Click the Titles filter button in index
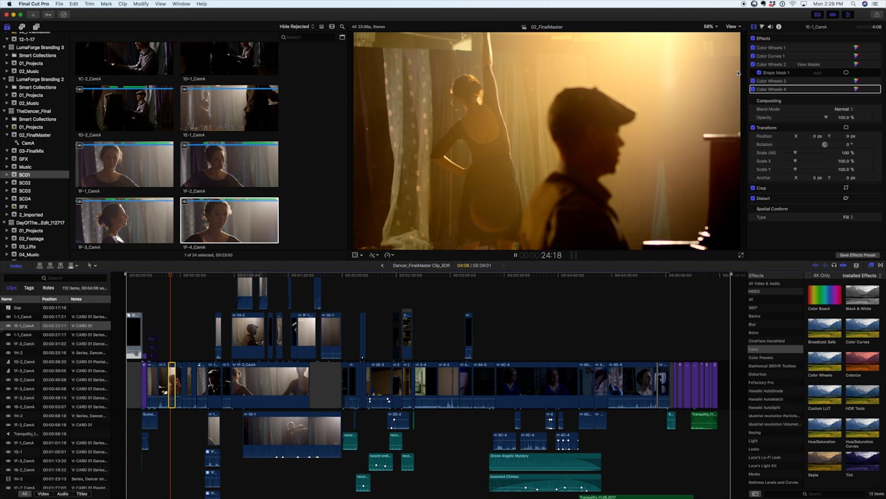Viewport: 886px width, 499px height. [x=82, y=494]
